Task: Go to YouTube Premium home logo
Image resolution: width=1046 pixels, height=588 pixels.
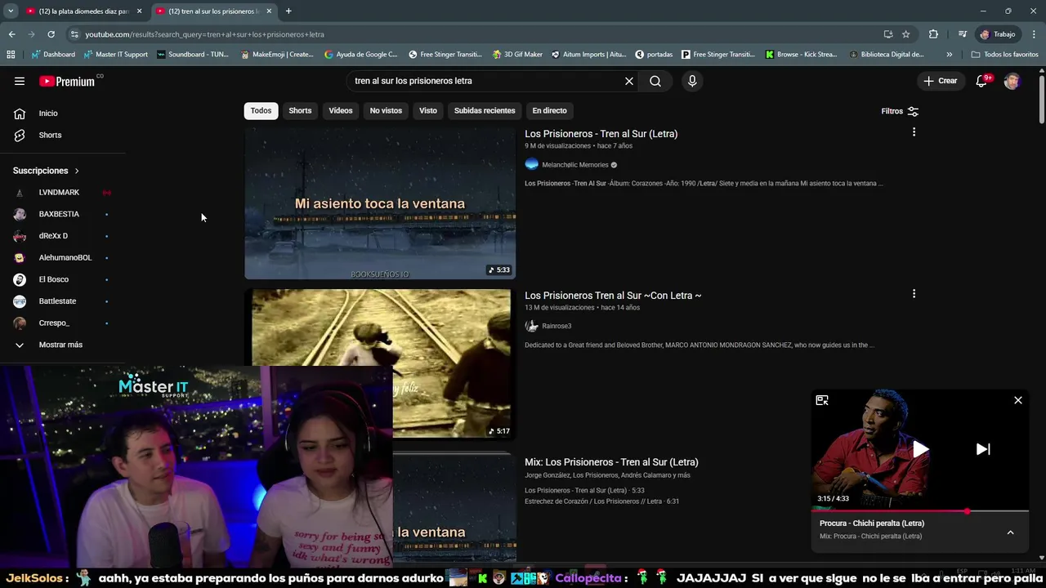Action: click(x=67, y=81)
